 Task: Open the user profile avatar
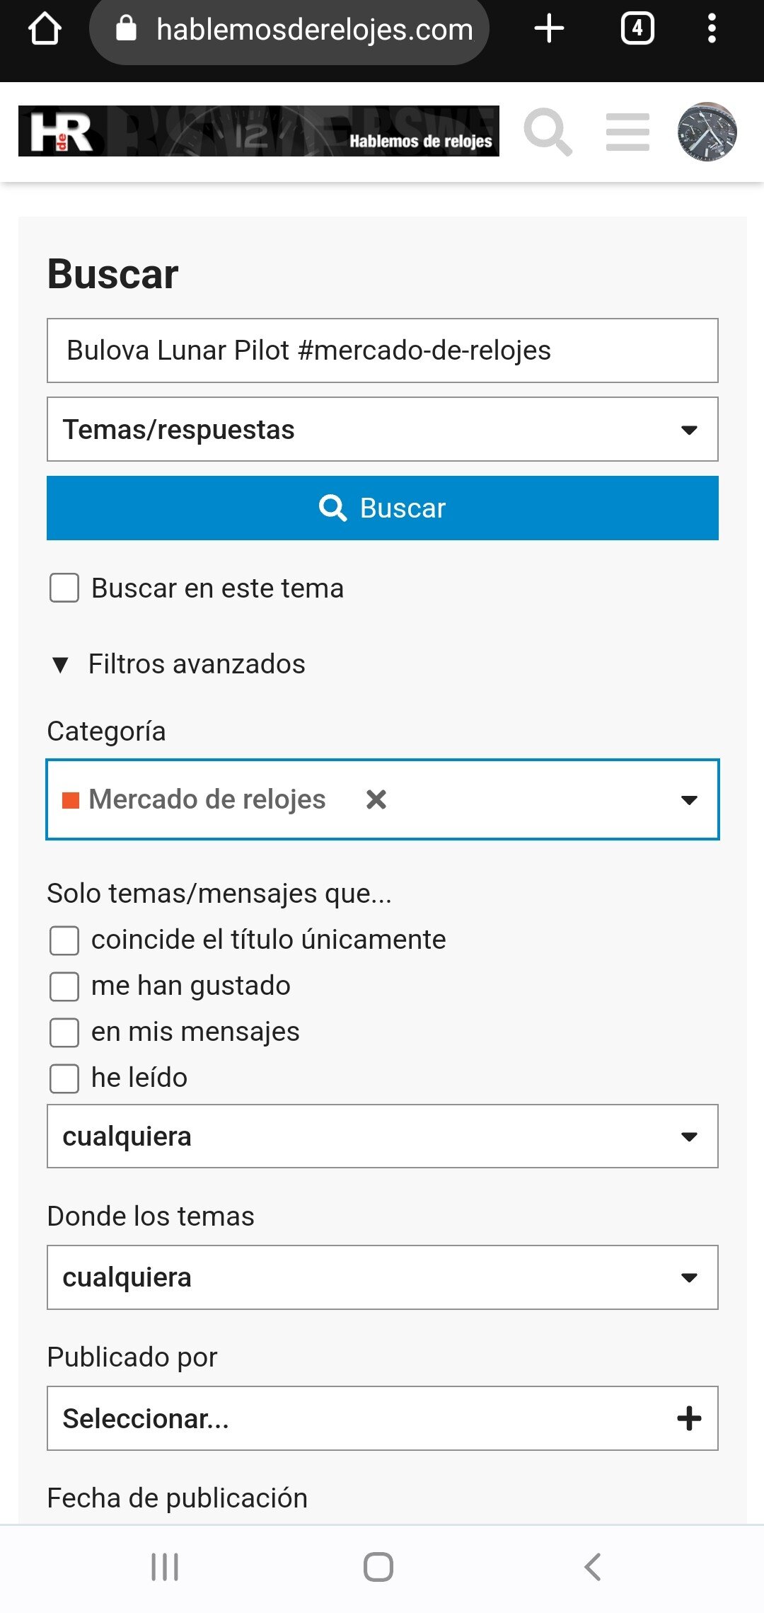[707, 132]
